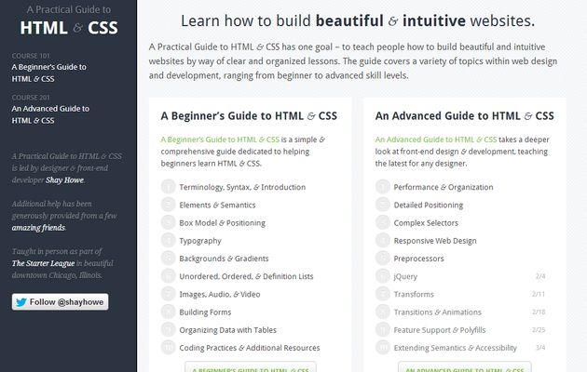Click numbered circle beside Typography lesson
The height and width of the screenshot is (372, 587).
pos(169,240)
